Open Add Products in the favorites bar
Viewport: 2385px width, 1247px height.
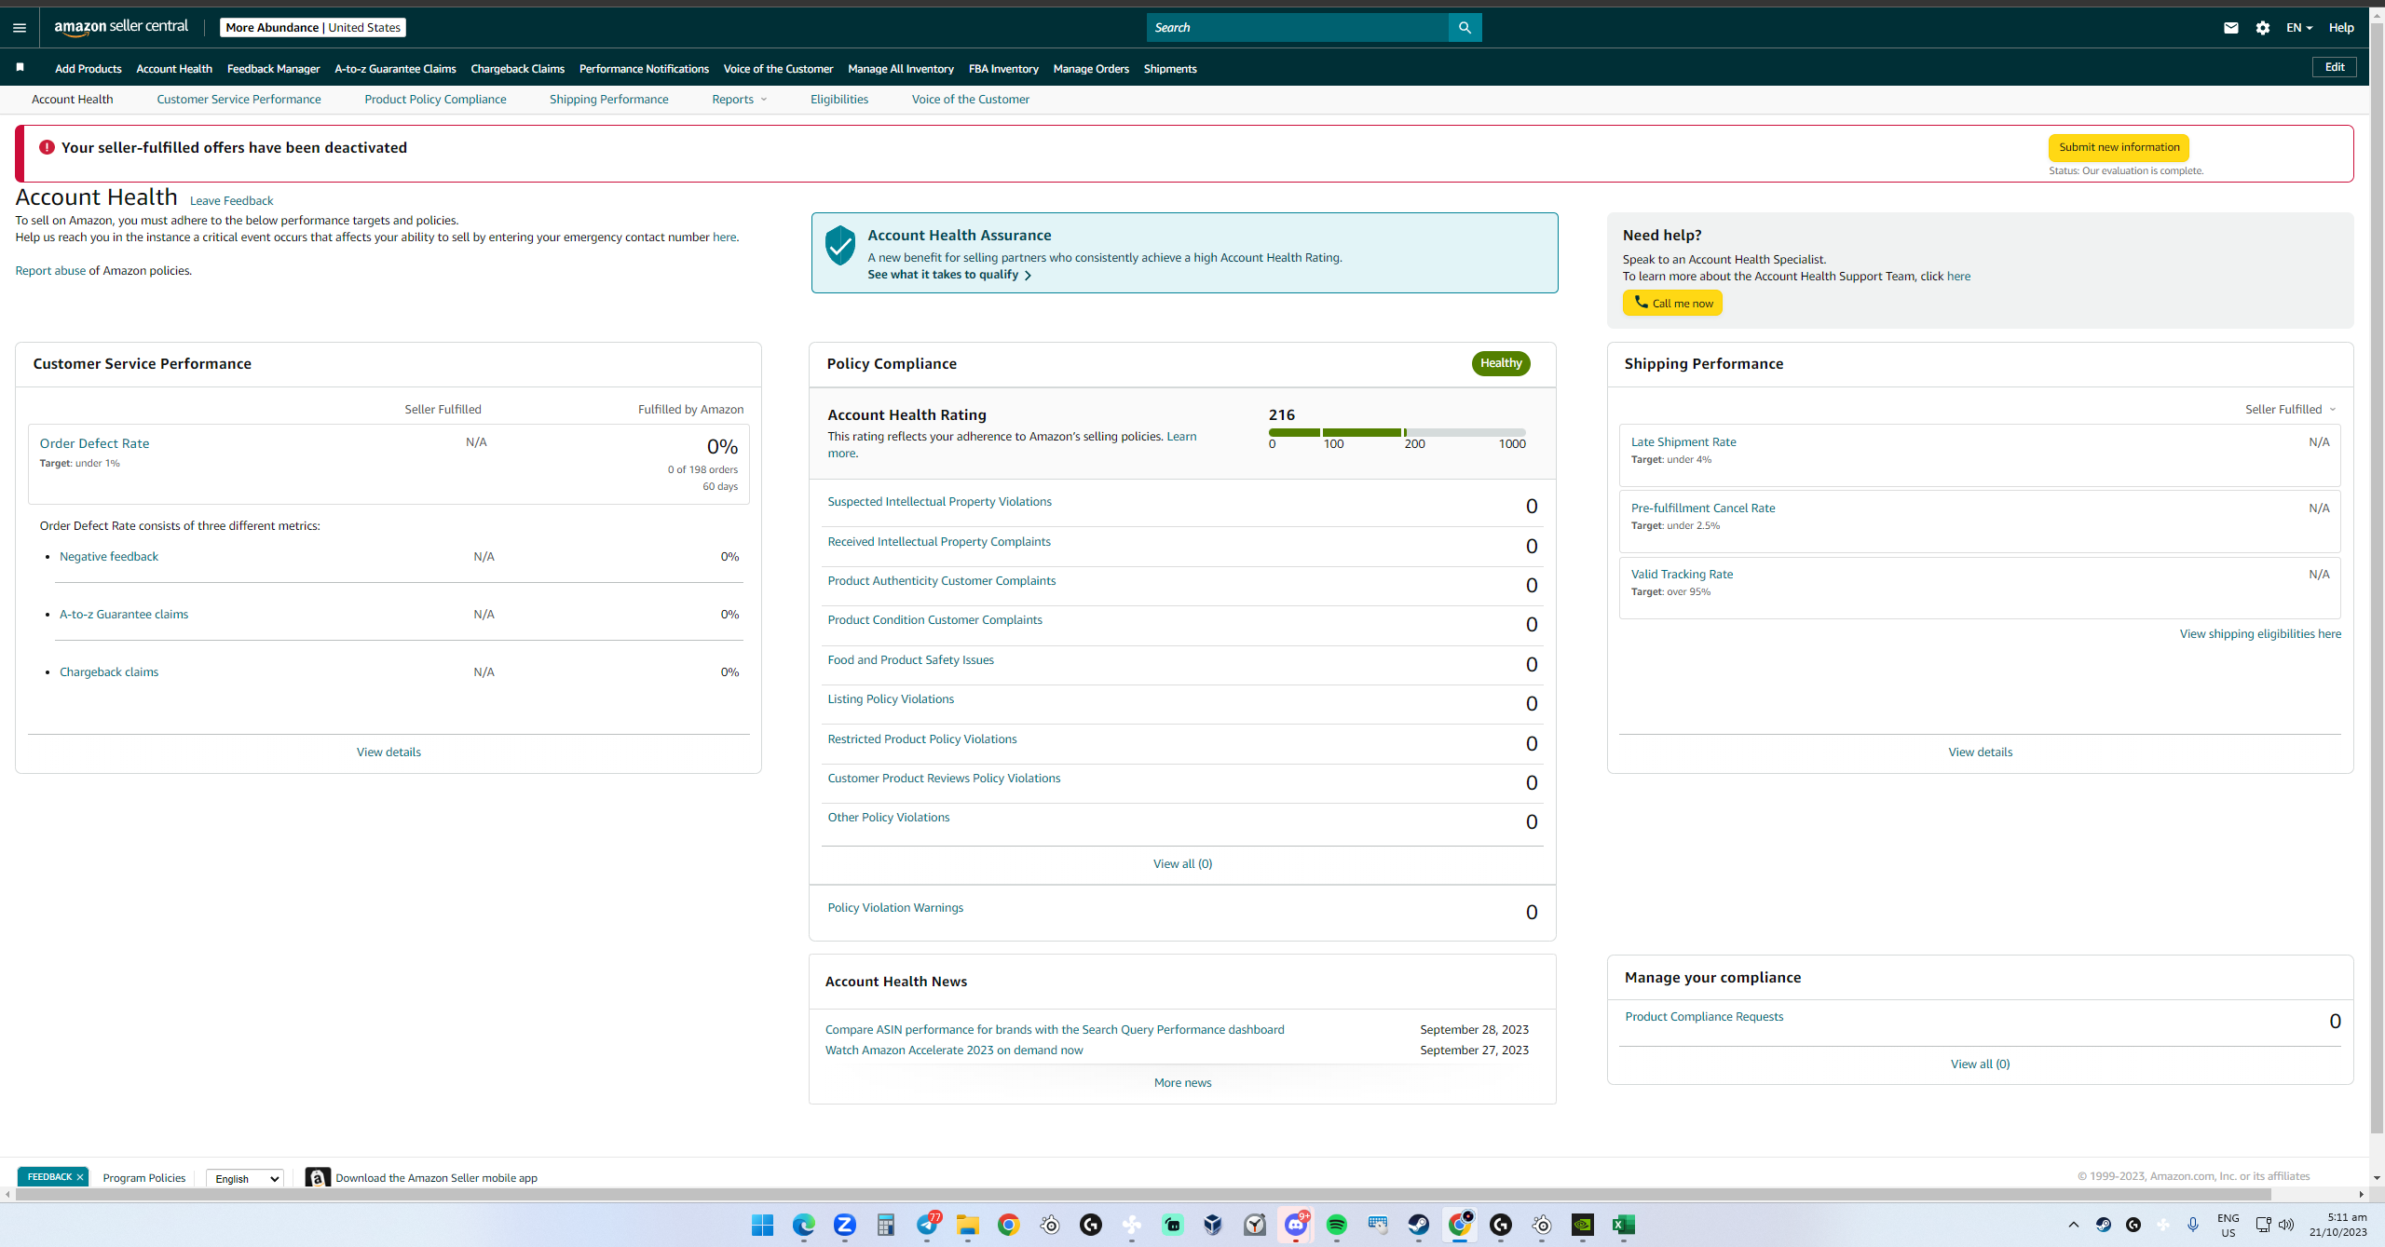coord(89,69)
